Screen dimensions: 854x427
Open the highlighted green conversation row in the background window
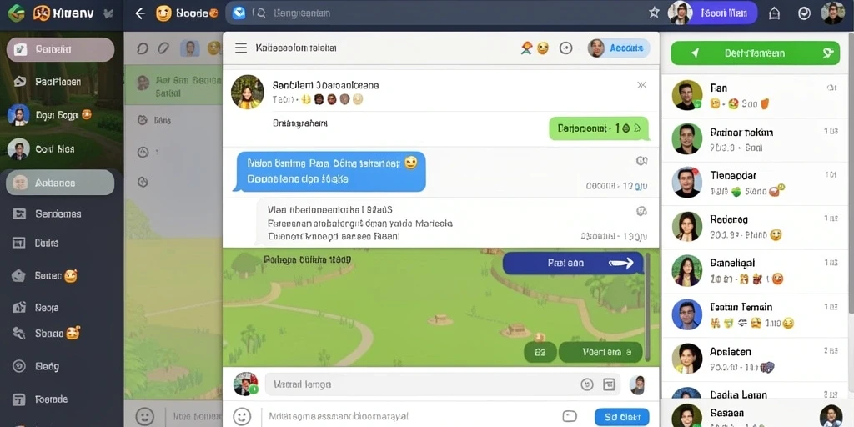(x=173, y=86)
